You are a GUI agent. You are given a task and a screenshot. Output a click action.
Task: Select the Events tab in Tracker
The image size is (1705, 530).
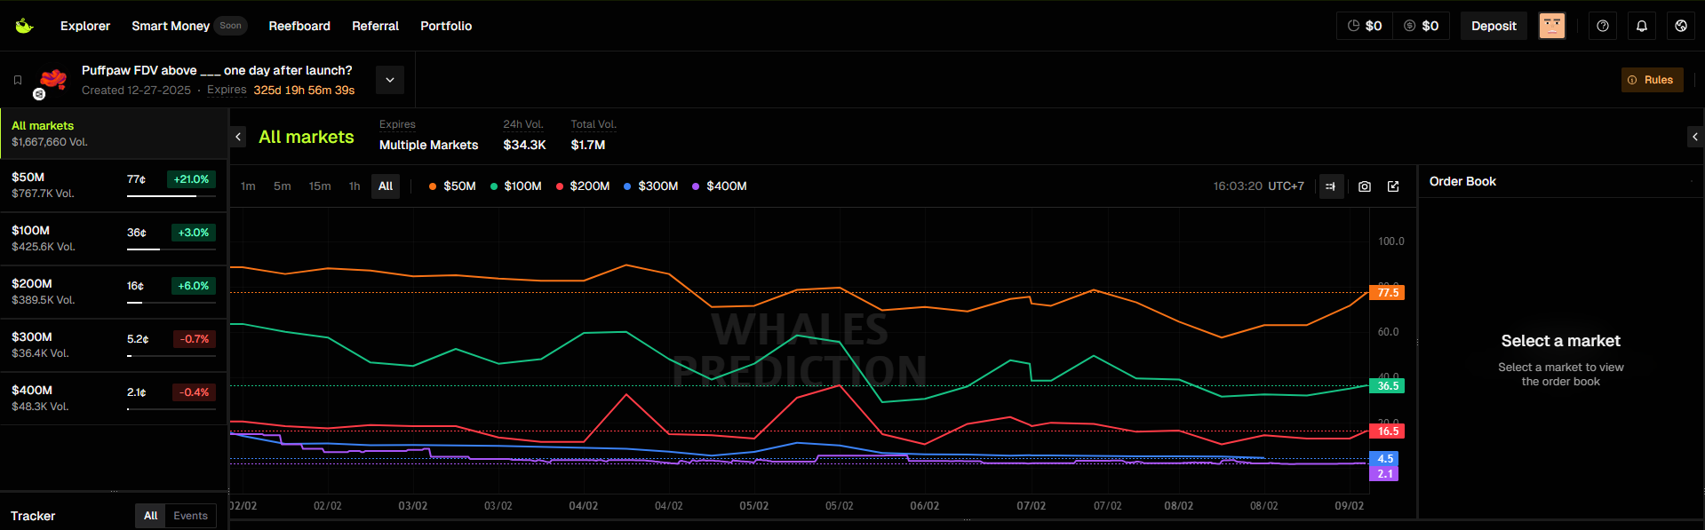pos(190,516)
